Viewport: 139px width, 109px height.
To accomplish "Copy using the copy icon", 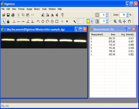I will 23,15.
